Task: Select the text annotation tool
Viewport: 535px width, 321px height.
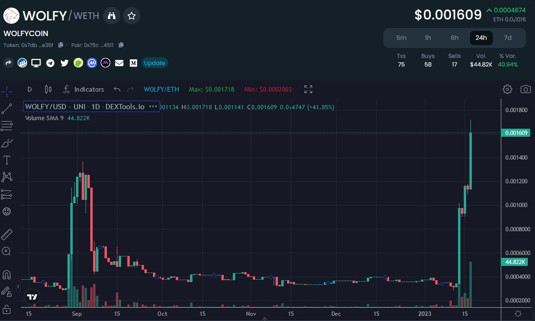Action: pos(7,160)
